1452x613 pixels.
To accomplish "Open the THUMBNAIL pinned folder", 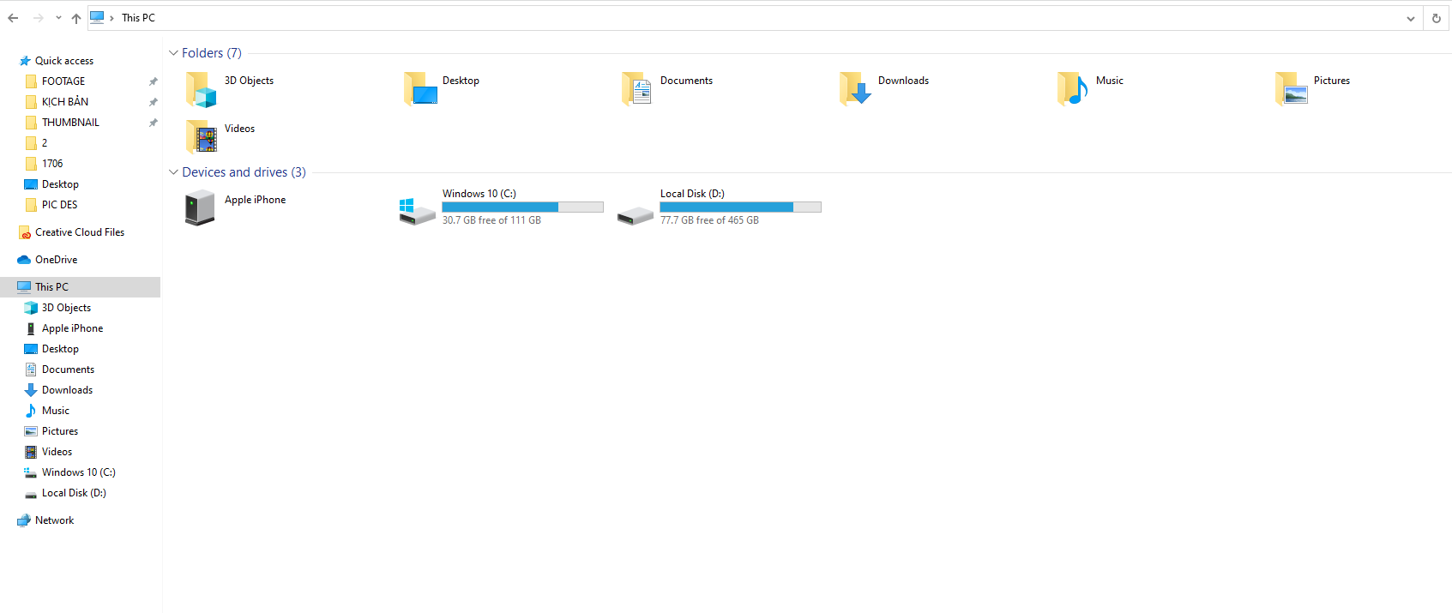I will (x=70, y=123).
